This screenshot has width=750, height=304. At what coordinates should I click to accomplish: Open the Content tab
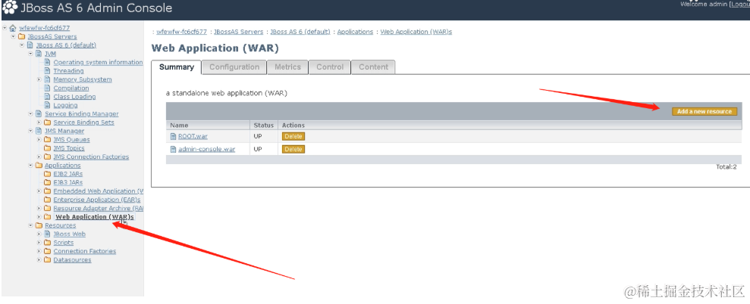(373, 67)
